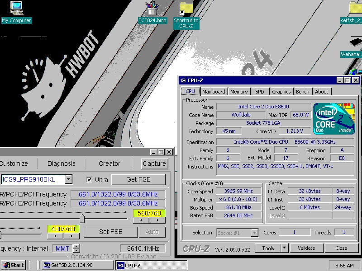362x271 pixels.
Task: Decrease the 400/760 value with left arrow
Action: [x=55, y=236]
